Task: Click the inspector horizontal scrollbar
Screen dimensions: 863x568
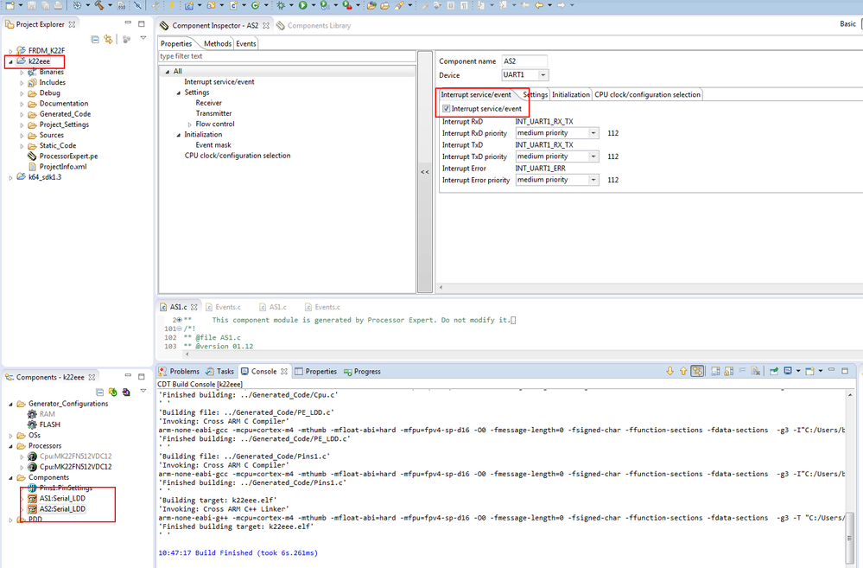Action: click(x=650, y=288)
